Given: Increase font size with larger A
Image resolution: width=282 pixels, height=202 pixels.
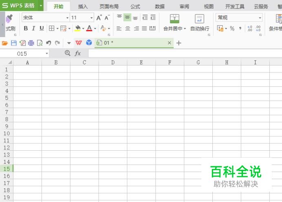Looking at the screenshot, I should coord(99,18).
